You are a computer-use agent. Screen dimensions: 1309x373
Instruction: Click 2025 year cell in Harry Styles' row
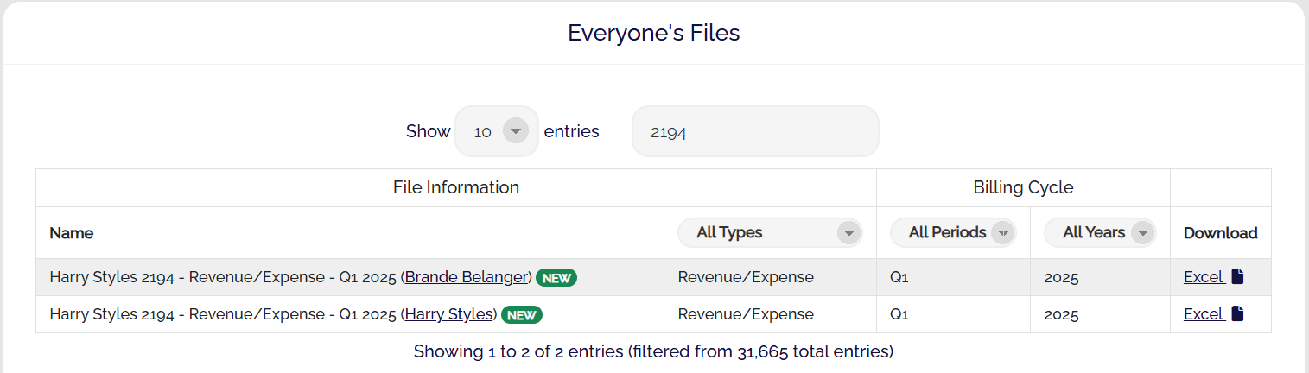tap(1061, 315)
